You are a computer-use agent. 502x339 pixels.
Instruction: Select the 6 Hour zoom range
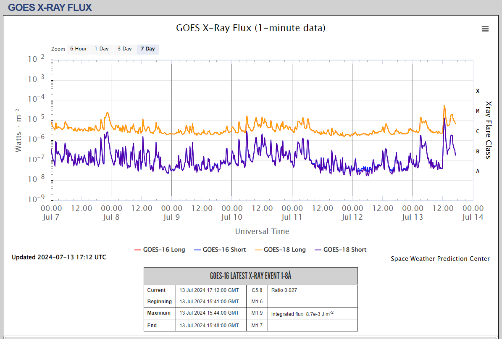pos(78,49)
